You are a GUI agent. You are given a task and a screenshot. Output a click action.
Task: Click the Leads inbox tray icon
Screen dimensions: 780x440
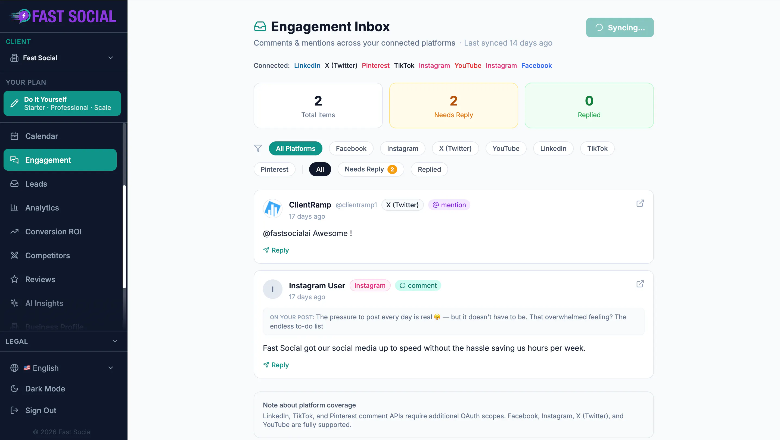[14, 184]
